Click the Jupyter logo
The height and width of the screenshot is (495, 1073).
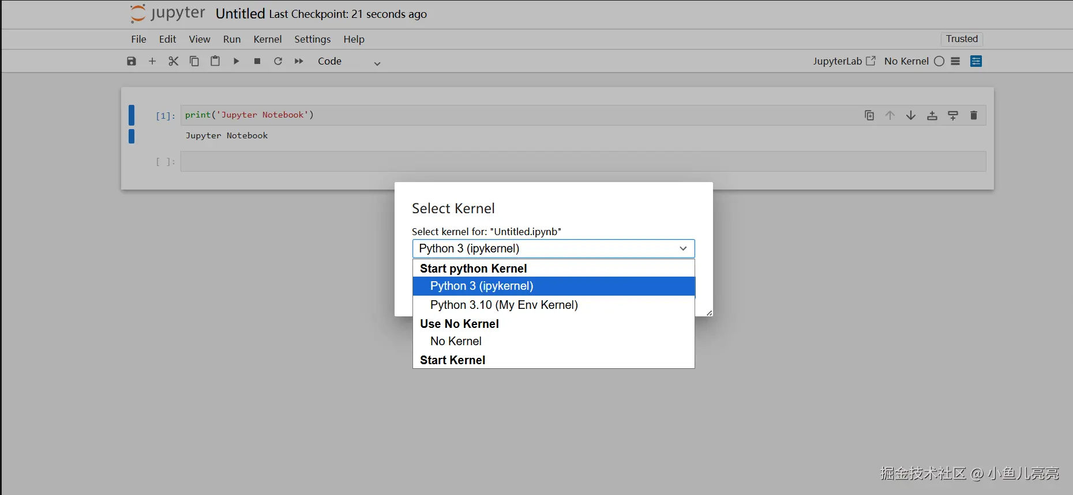click(x=167, y=13)
